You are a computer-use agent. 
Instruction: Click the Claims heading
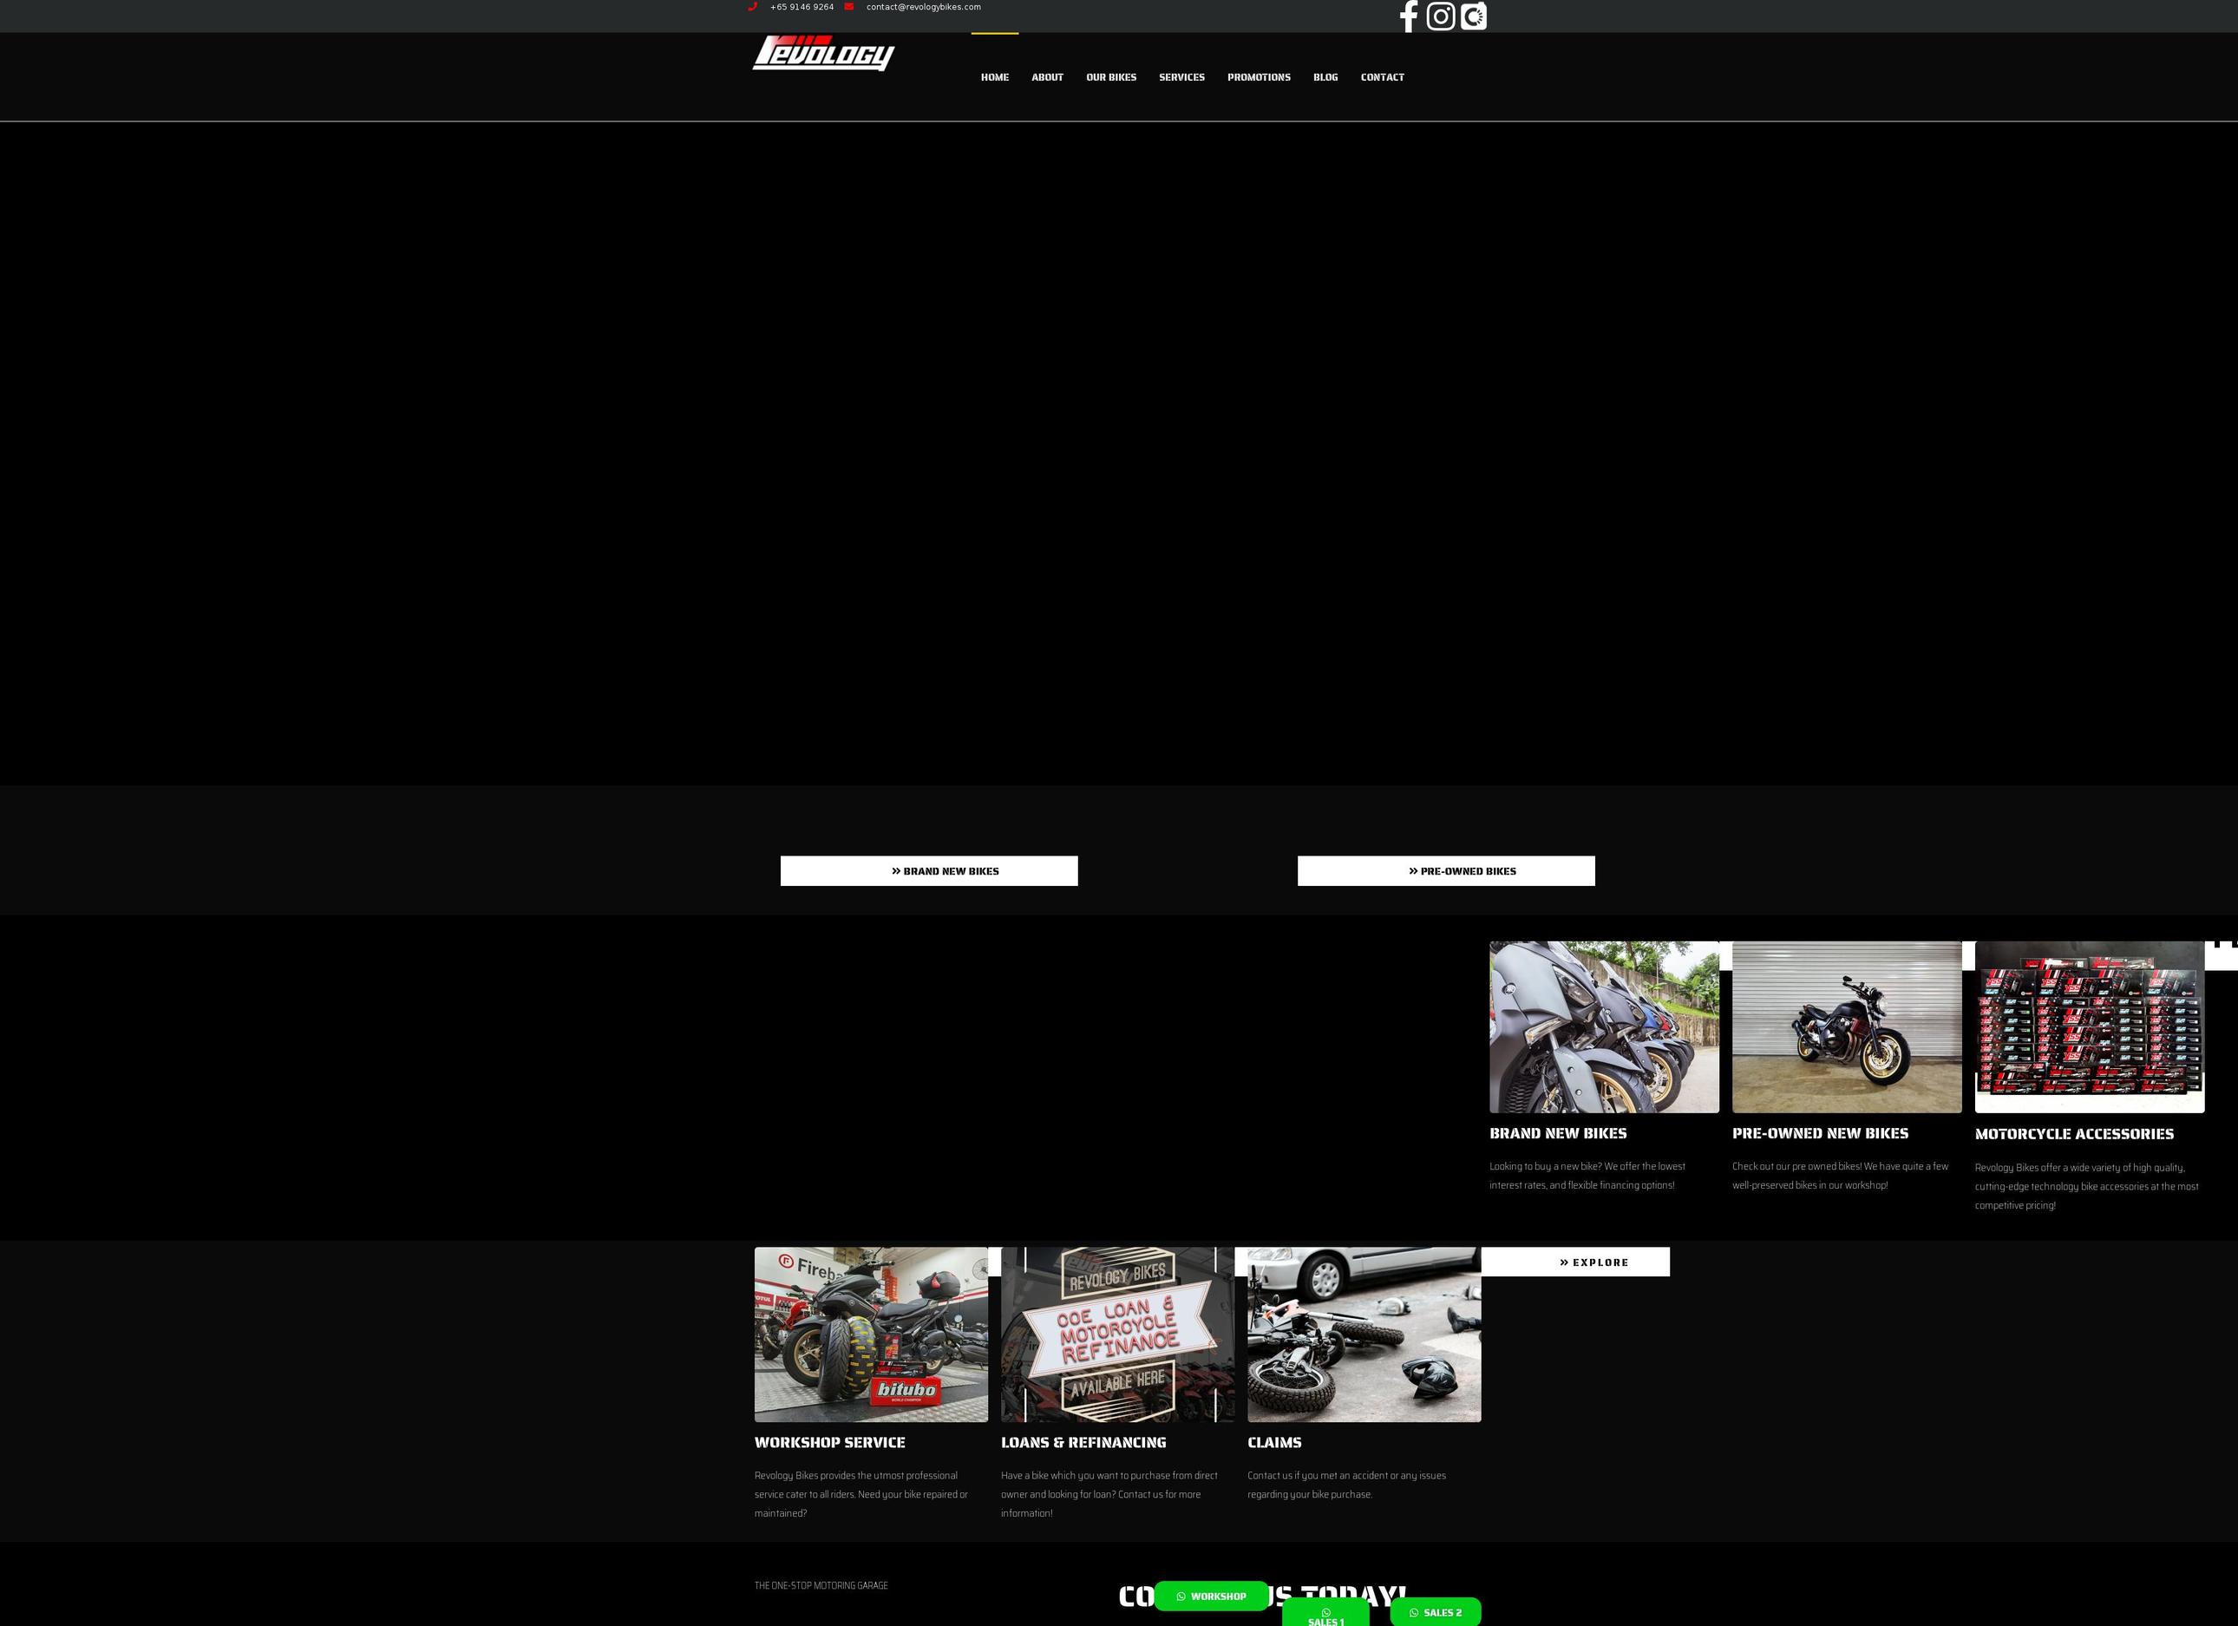pos(1274,1442)
